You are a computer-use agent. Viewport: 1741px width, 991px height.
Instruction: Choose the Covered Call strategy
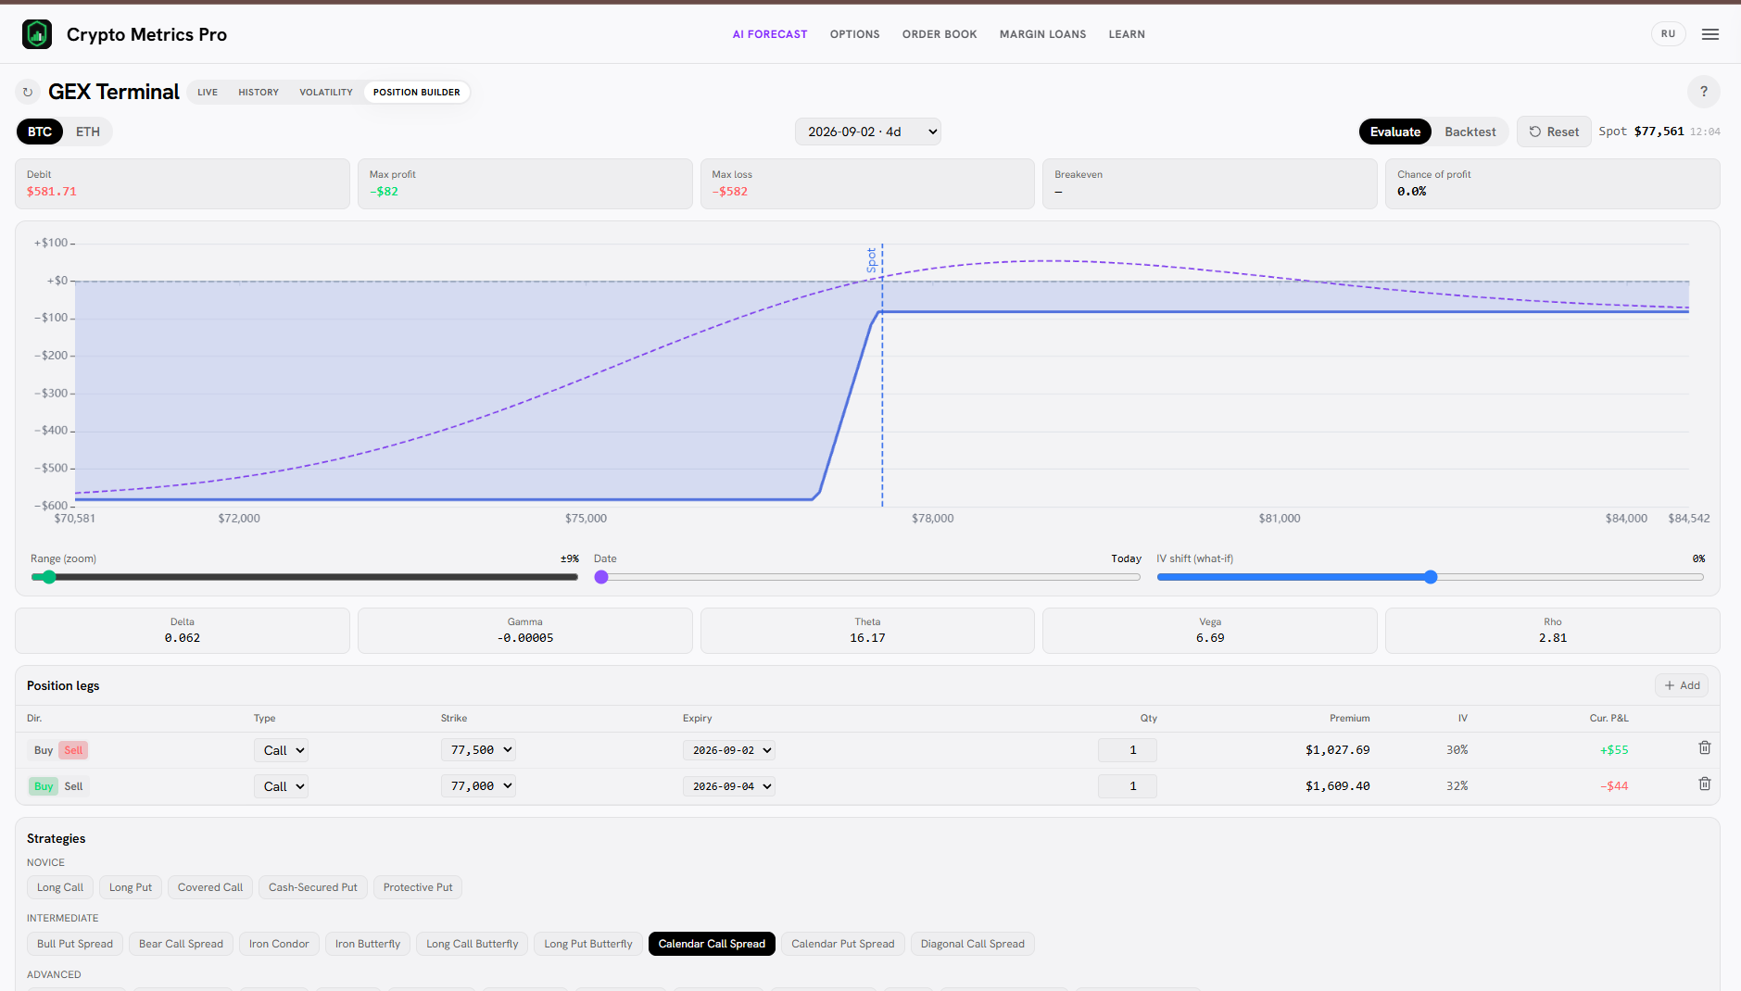pyautogui.click(x=210, y=887)
